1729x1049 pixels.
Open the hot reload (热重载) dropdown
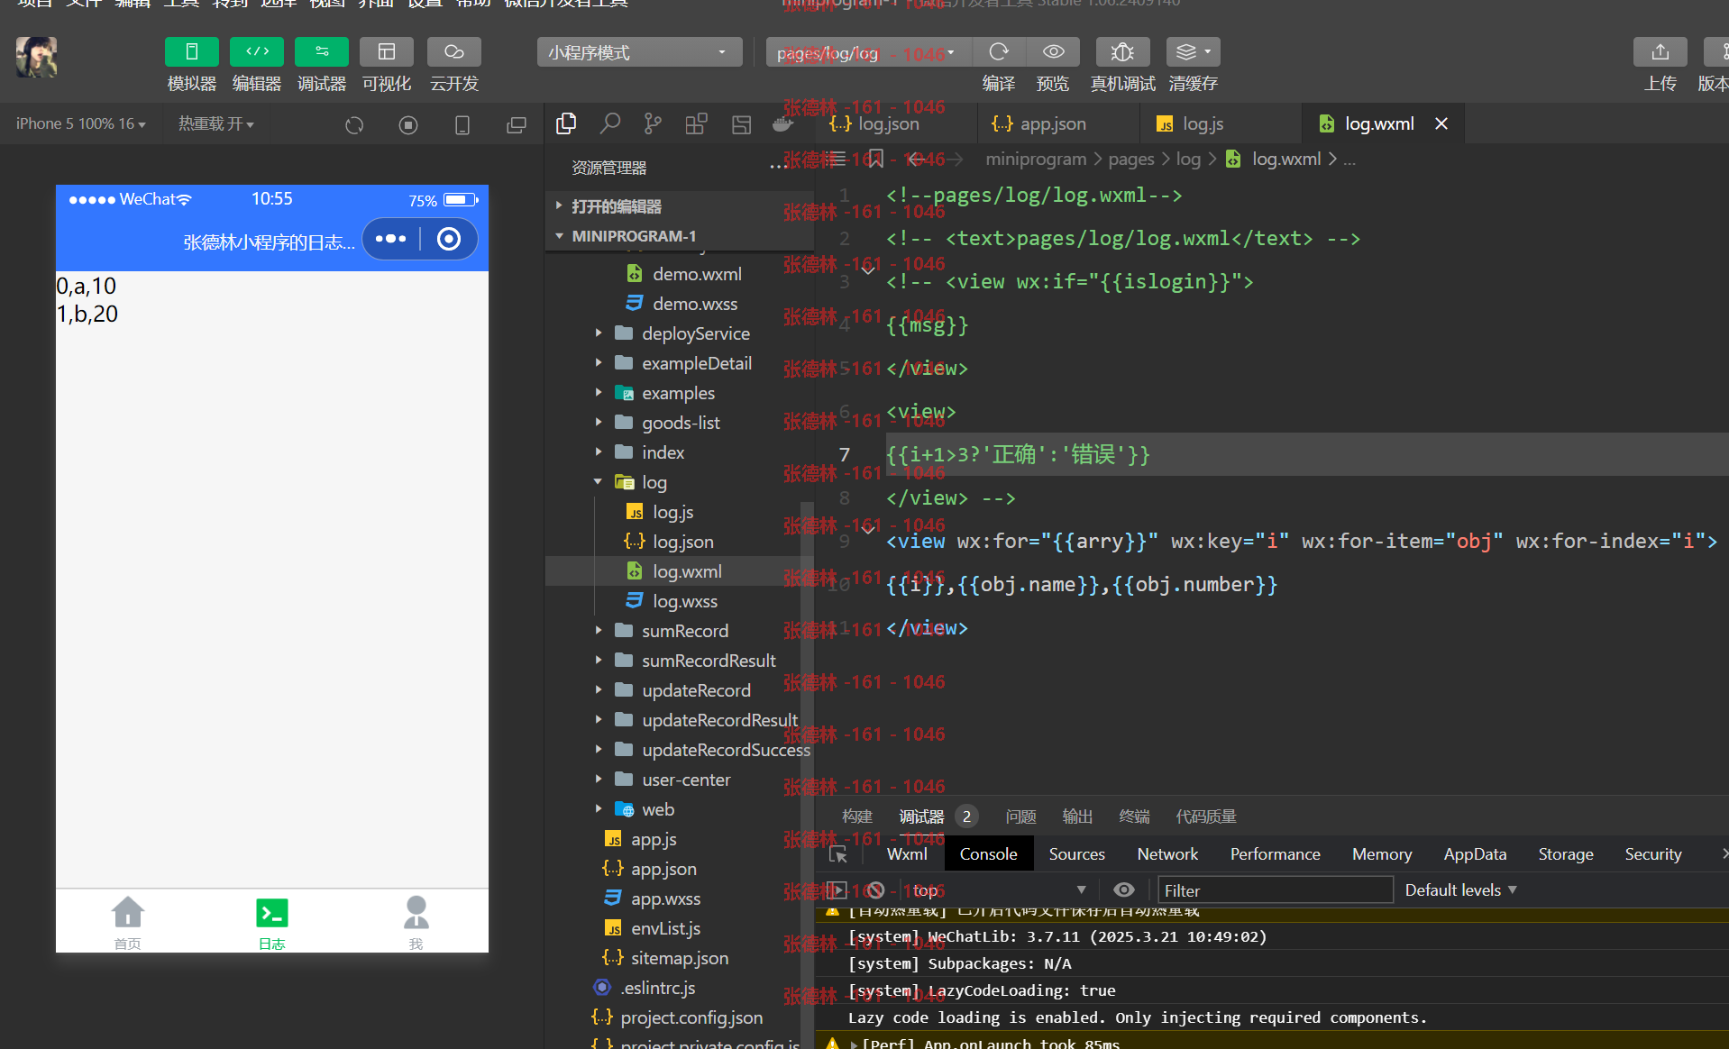(215, 123)
